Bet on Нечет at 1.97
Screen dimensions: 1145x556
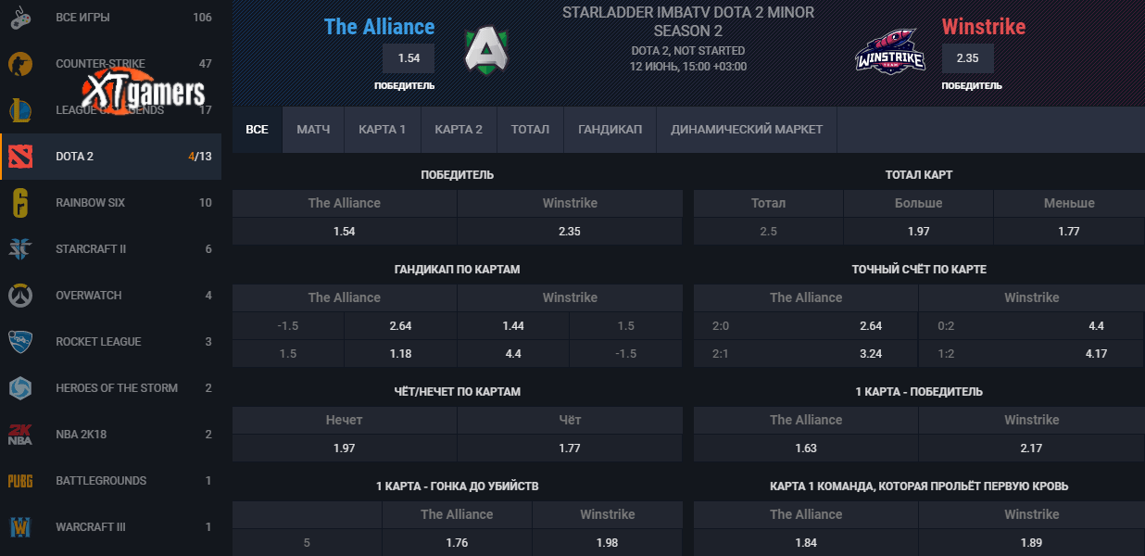click(345, 449)
